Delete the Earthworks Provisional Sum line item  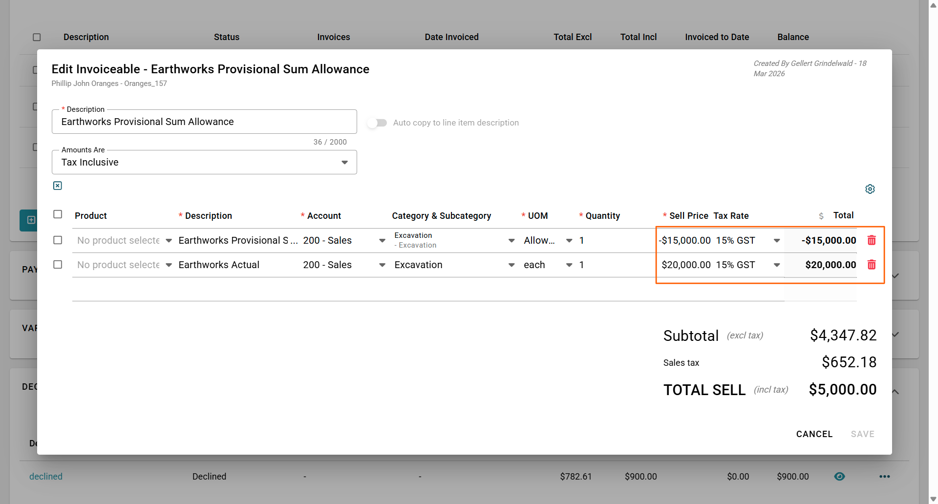tap(871, 240)
